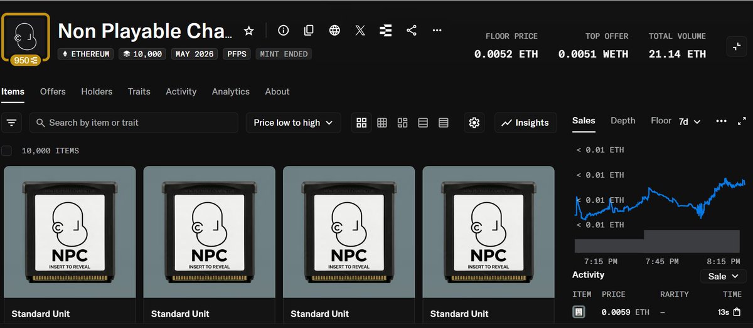Image resolution: width=753 pixels, height=328 pixels.
Task: Click the 0.0059 ETH activity price
Action: coord(626,312)
